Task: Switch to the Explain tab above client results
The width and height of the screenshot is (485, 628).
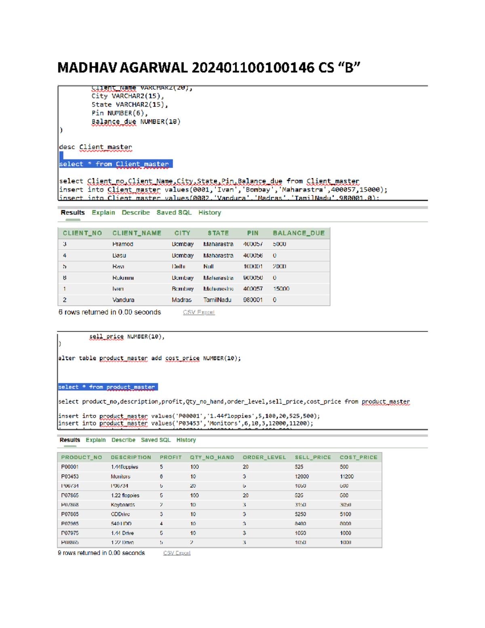Action: (103, 212)
